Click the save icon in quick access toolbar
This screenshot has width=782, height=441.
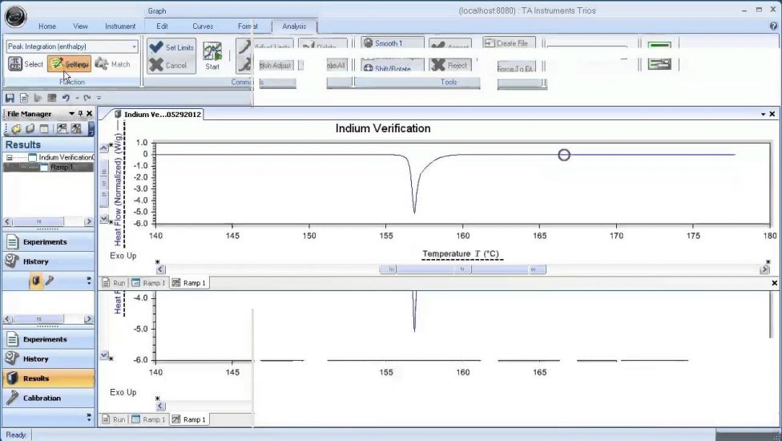pyautogui.click(x=10, y=98)
